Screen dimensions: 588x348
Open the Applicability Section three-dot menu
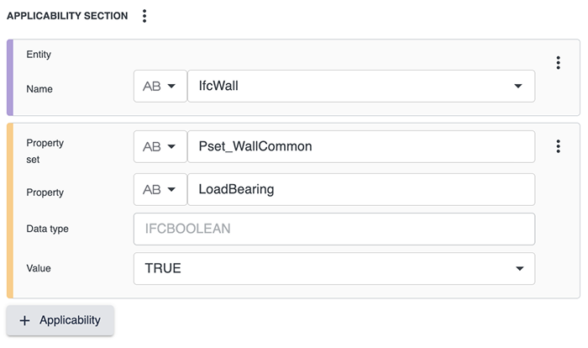144,16
